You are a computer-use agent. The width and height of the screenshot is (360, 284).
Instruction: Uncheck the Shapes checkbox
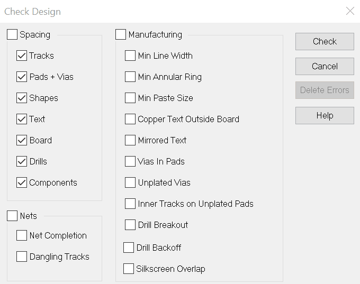[22, 98]
